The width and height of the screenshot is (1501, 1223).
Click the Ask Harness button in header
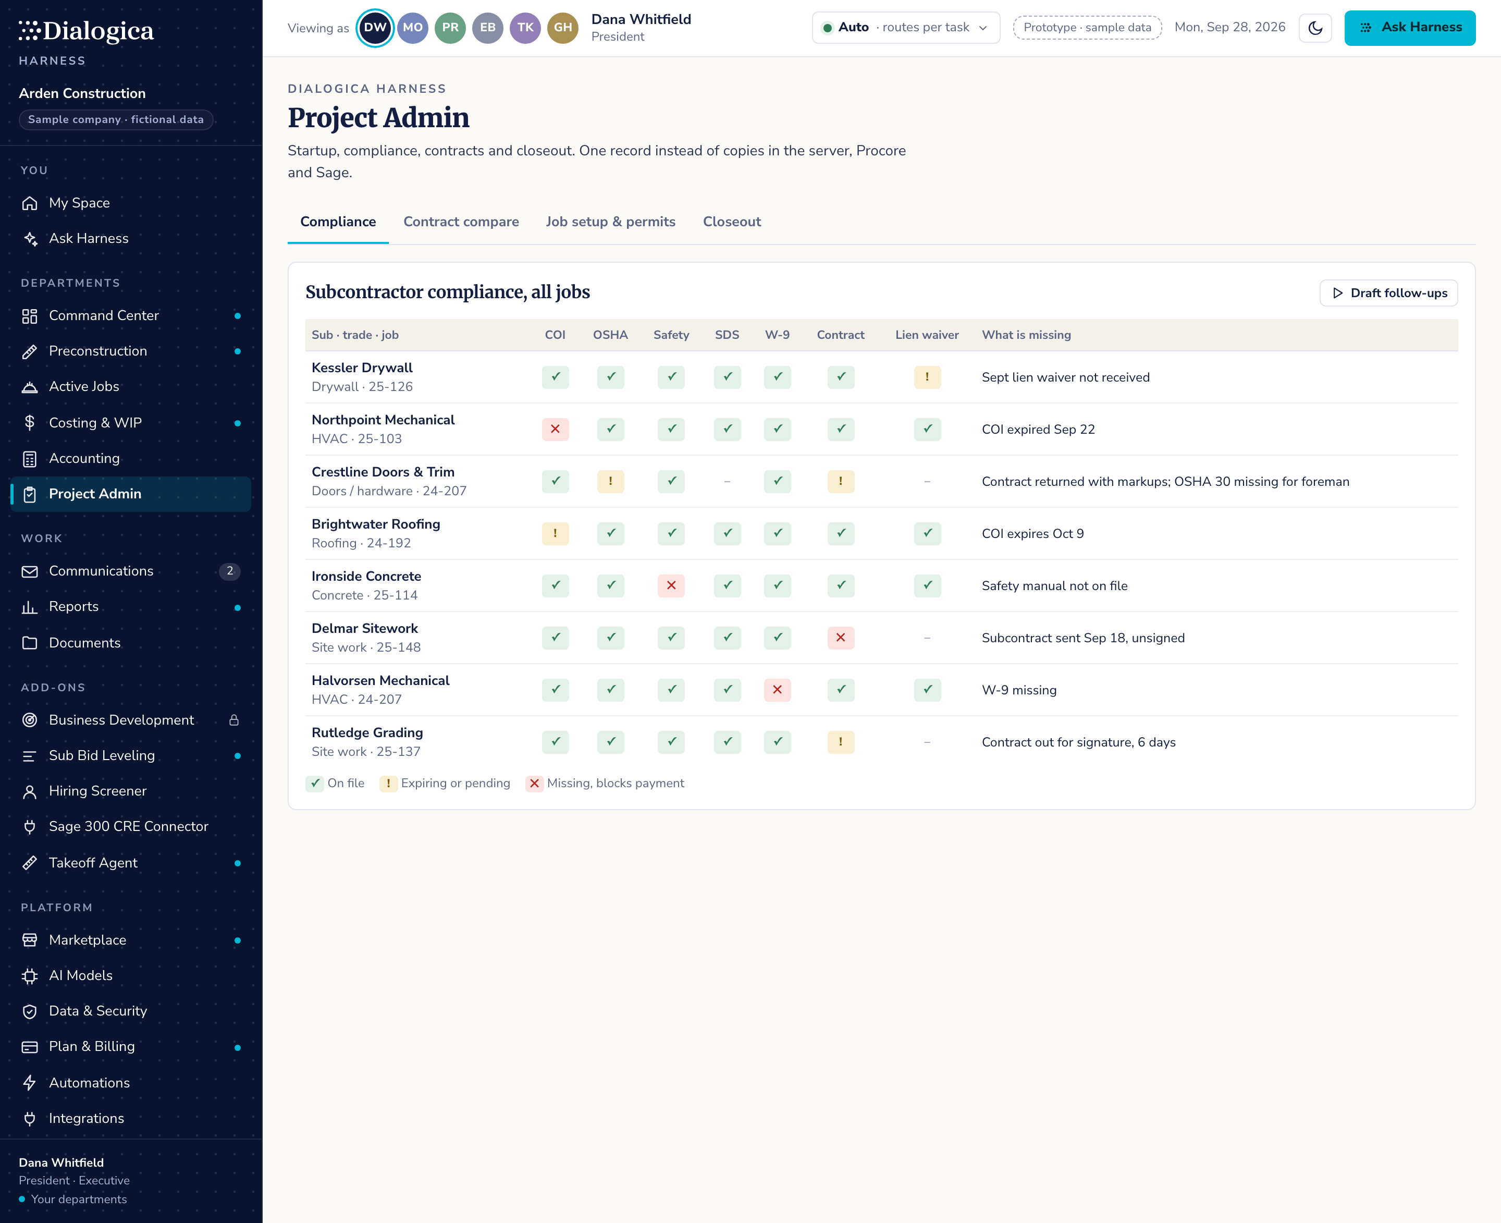coord(1409,28)
